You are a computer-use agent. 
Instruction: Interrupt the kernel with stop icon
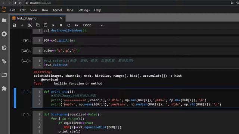click(x=61, y=25)
